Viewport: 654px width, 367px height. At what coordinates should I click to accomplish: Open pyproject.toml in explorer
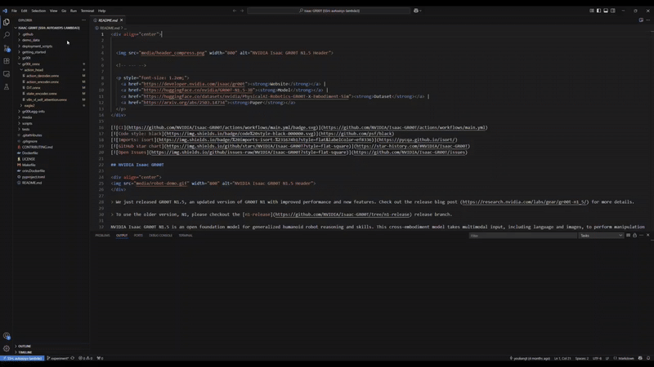pyautogui.click(x=34, y=177)
